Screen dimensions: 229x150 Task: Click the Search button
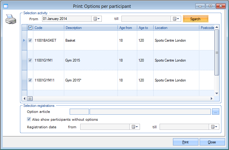click(195, 19)
